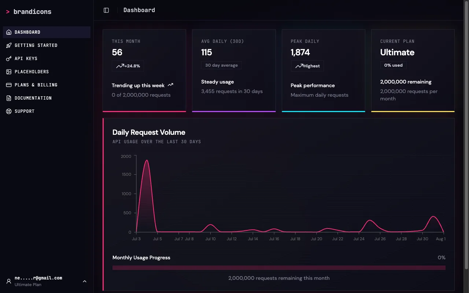Image resolution: width=469 pixels, height=293 pixels.
Task: Click the trending arrow in +24.8% badge
Action: point(120,66)
